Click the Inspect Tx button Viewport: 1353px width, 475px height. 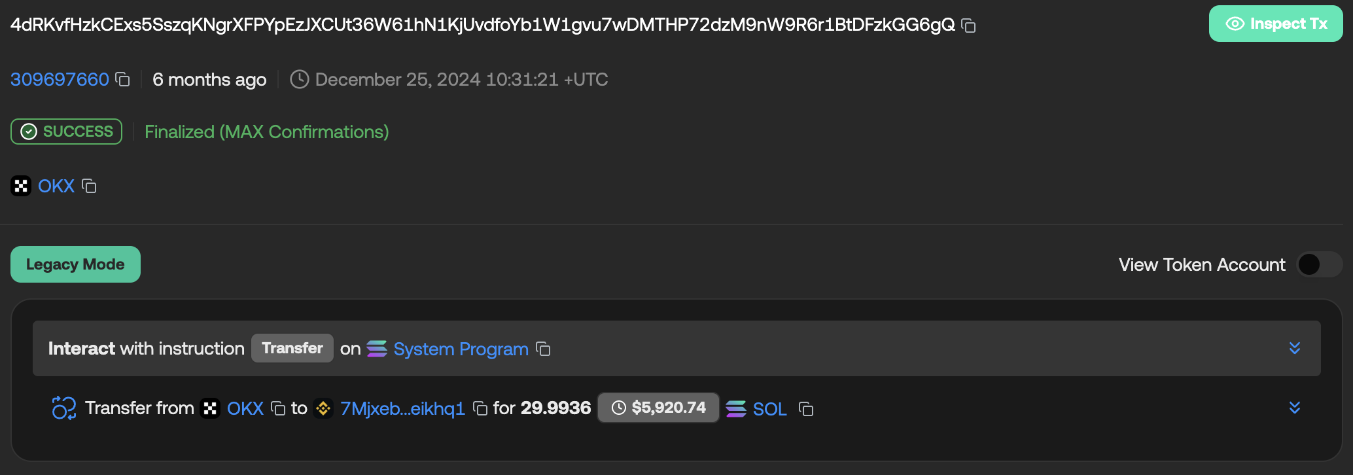click(x=1275, y=24)
